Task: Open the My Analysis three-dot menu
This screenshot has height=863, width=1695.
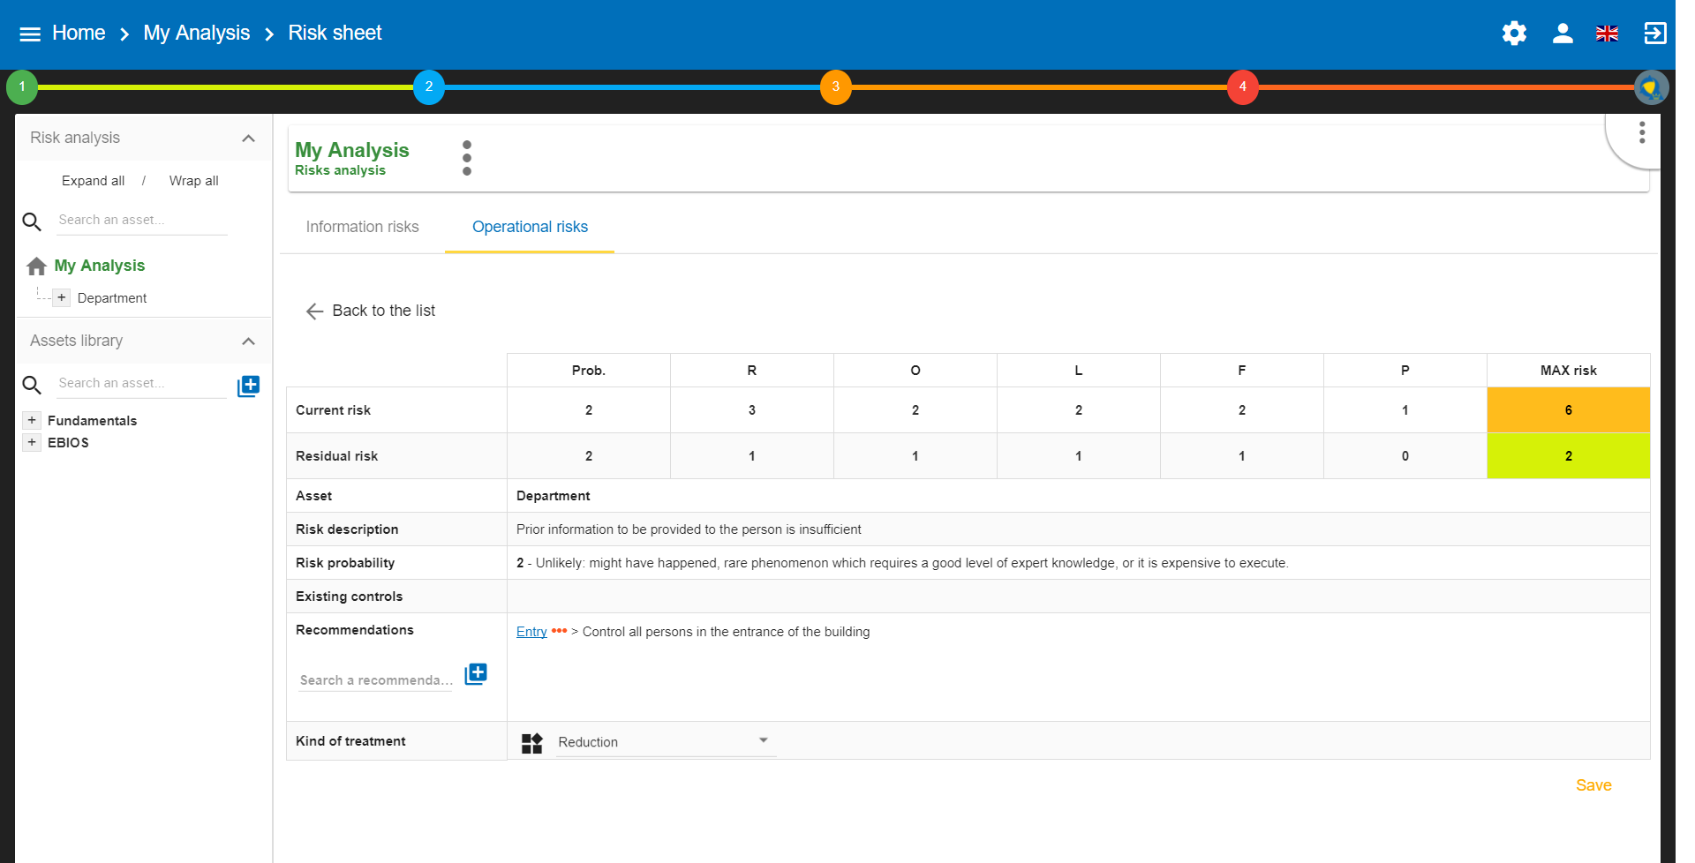Action: coord(467,158)
